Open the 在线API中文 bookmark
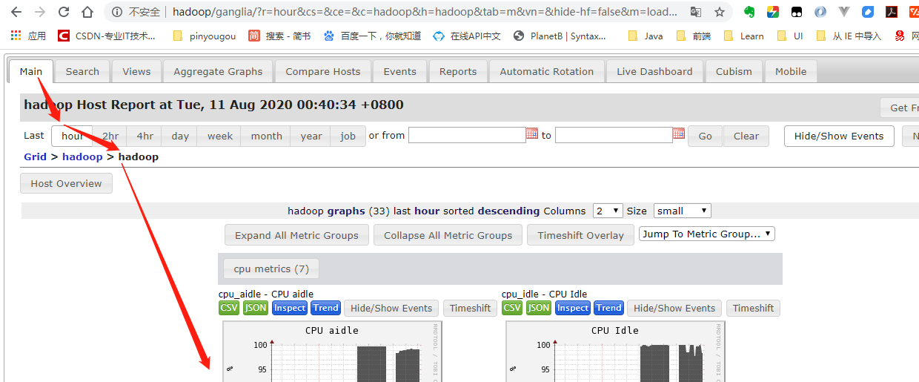919x382 pixels. click(467, 36)
